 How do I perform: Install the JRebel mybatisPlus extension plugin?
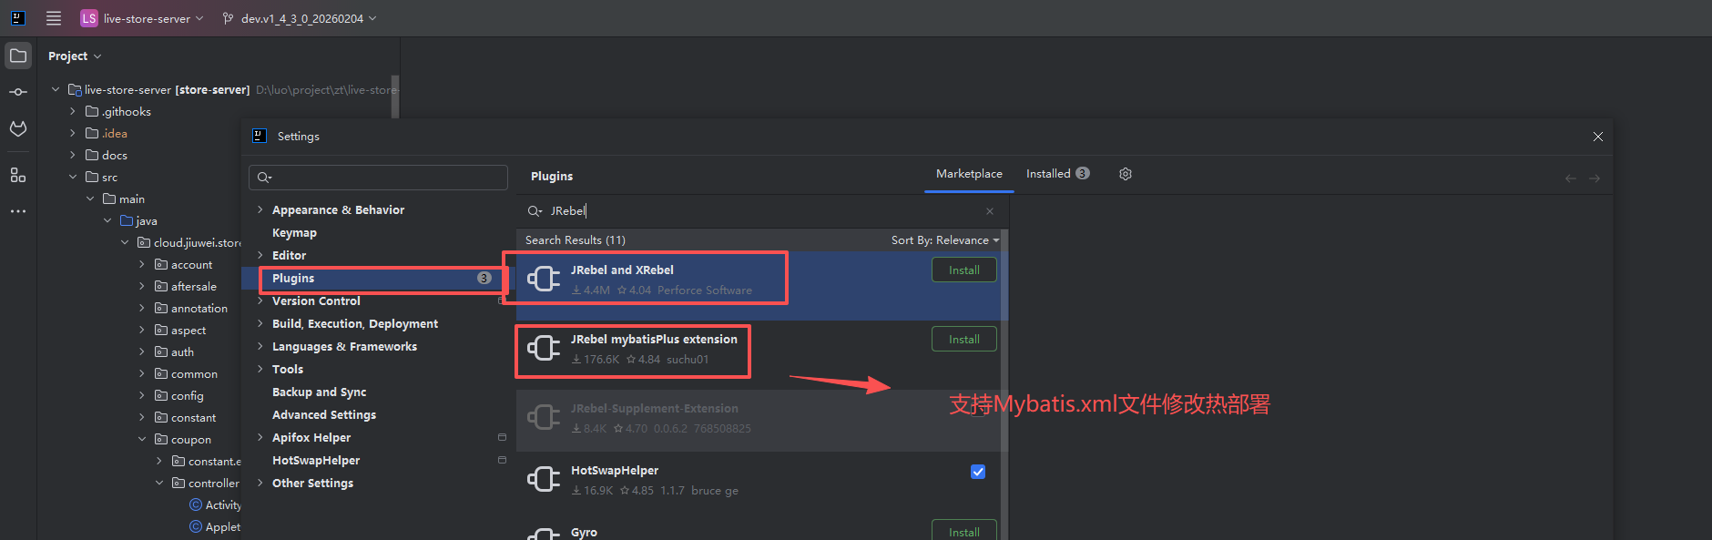964,339
